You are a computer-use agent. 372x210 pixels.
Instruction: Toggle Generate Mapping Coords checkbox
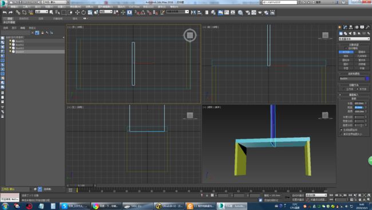click(x=342, y=130)
